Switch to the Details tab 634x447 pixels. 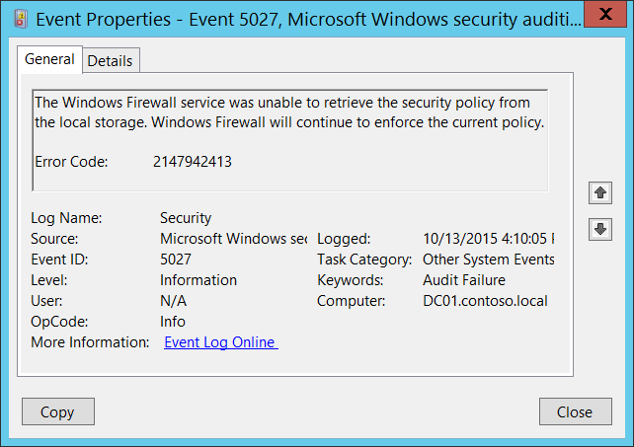click(x=110, y=60)
